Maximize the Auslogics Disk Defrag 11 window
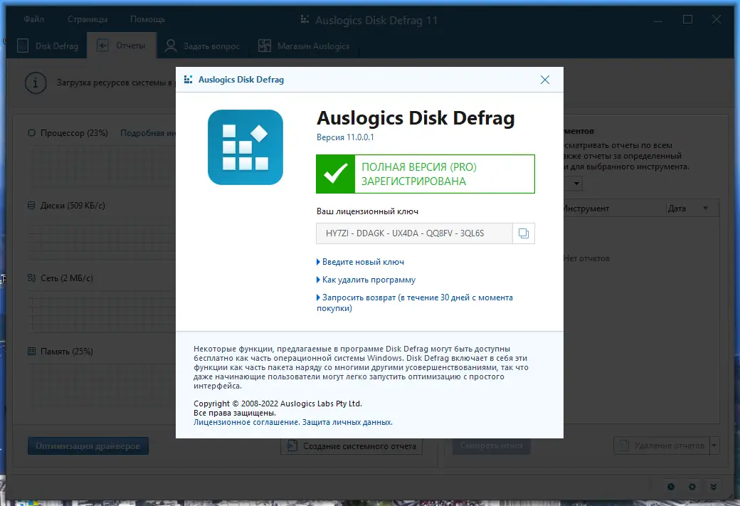Image resolution: width=740 pixels, height=506 pixels. 687,19
